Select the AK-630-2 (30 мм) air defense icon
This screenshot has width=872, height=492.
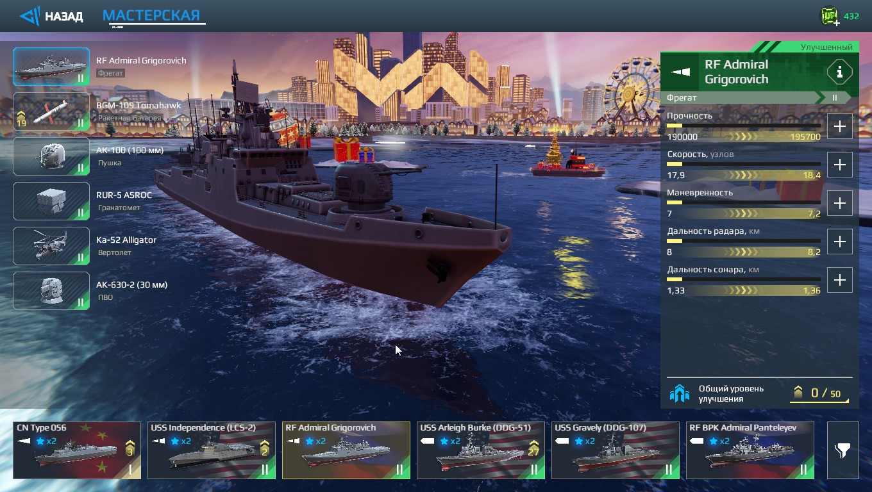(51, 291)
